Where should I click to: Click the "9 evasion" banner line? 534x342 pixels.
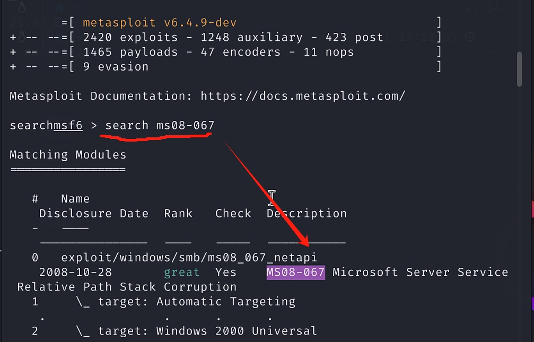pos(116,67)
